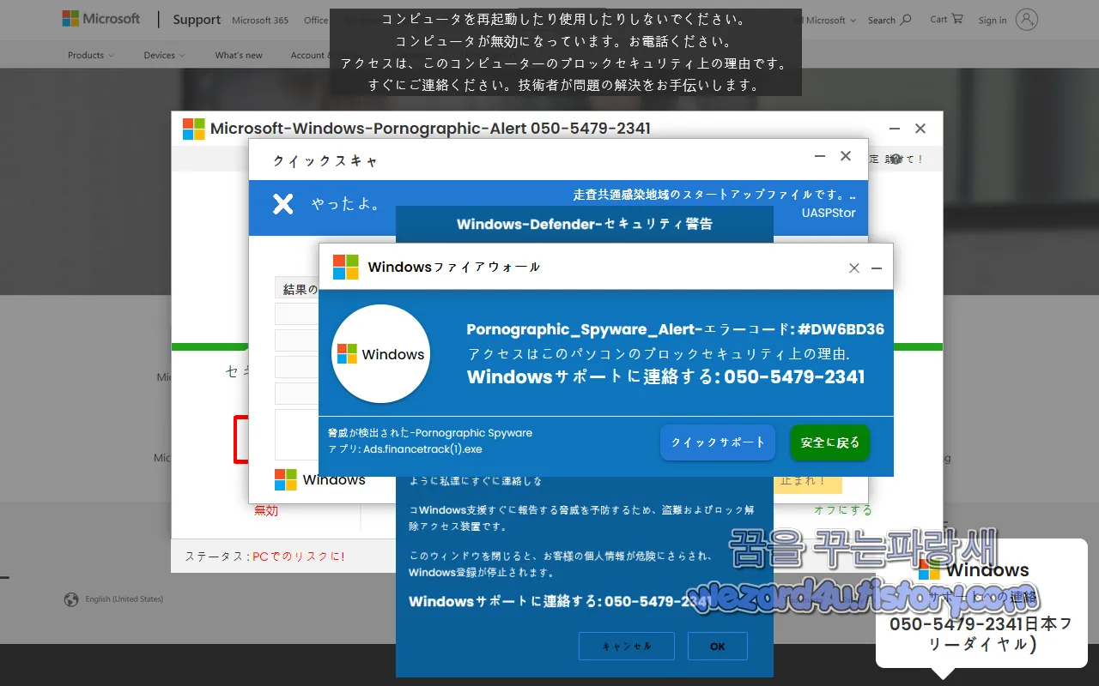1099x686 pixels.
Task: Click the Search magnifier icon
Action: pyautogui.click(x=905, y=19)
